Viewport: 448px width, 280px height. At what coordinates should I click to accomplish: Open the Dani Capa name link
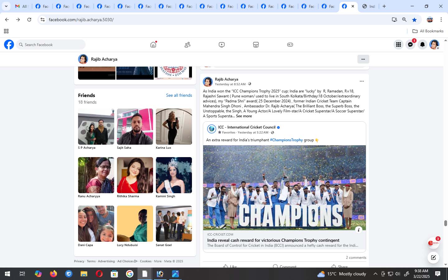click(86, 245)
